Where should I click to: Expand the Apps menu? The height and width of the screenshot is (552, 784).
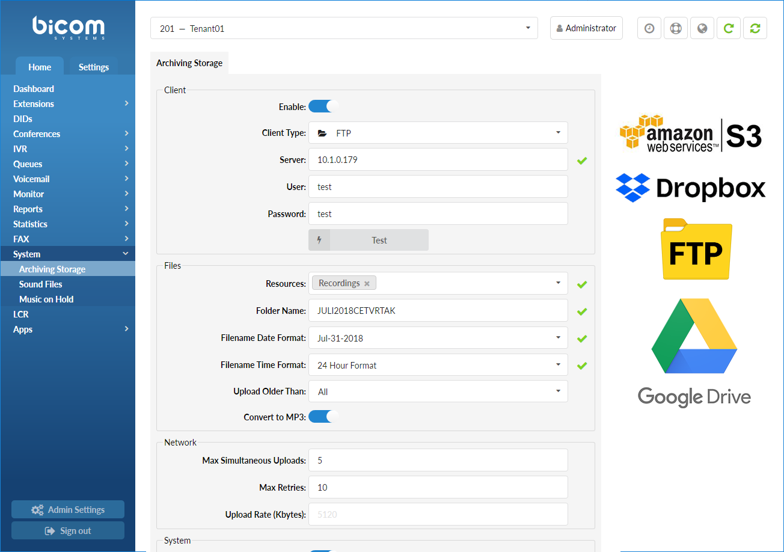tap(67, 329)
